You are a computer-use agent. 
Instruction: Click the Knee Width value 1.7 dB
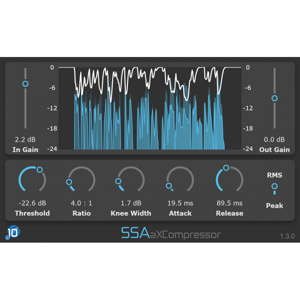[130, 203]
